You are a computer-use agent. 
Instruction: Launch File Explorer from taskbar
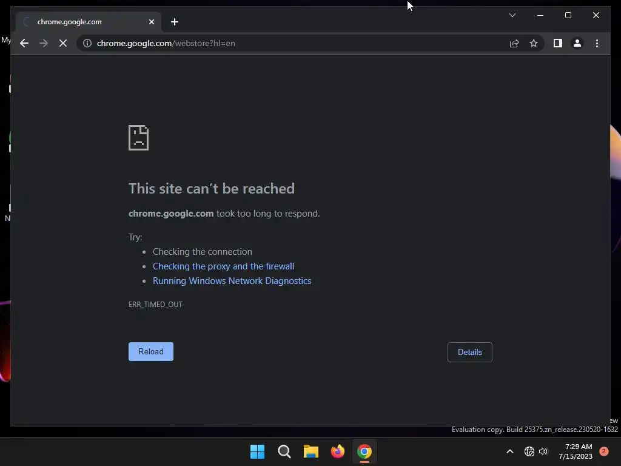(x=311, y=451)
